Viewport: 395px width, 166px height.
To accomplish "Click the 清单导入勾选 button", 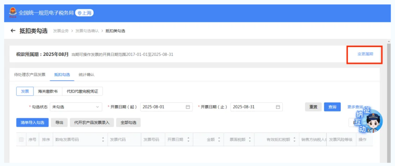I will coord(32,122).
